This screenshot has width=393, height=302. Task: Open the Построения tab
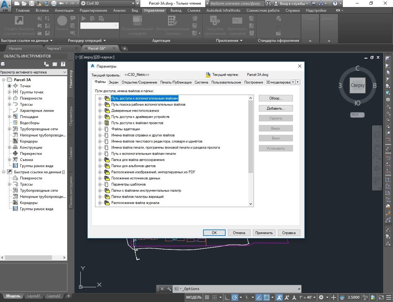tap(254, 82)
